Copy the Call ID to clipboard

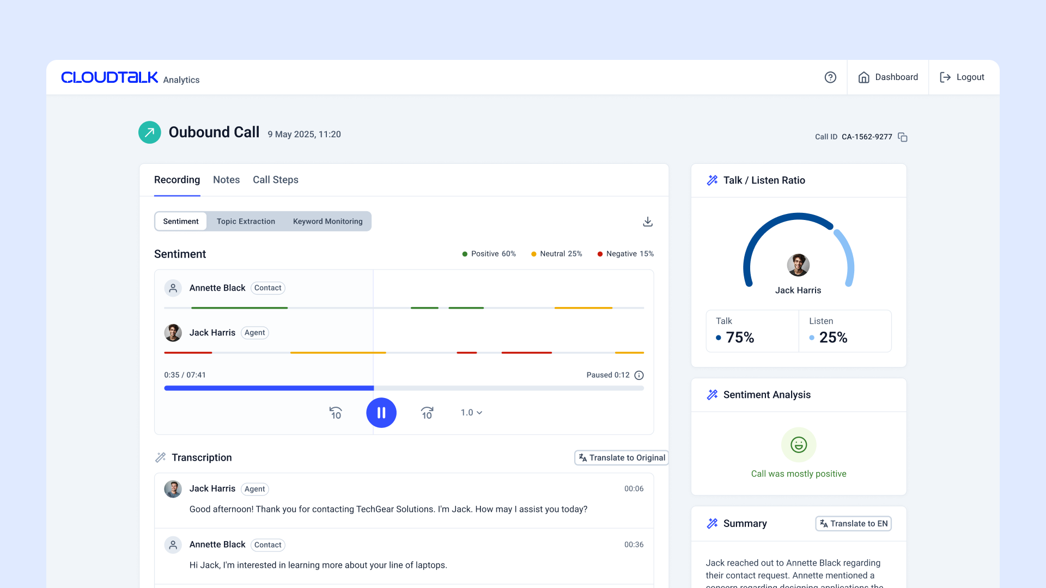[x=903, y=137]
